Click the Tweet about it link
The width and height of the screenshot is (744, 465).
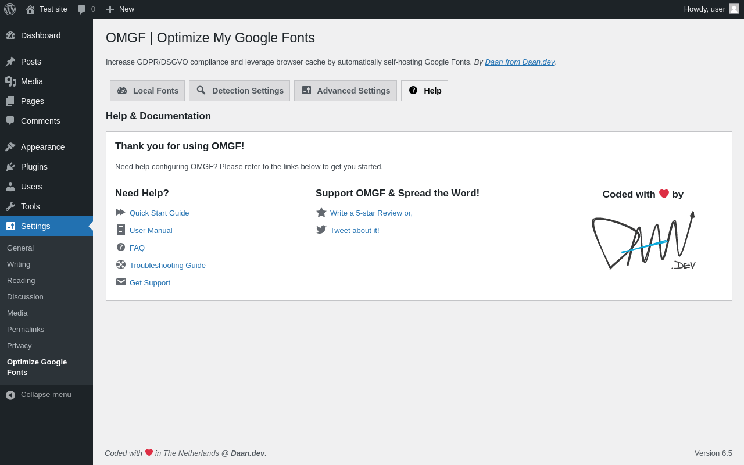pyautogui.click(x=354, y=231)
